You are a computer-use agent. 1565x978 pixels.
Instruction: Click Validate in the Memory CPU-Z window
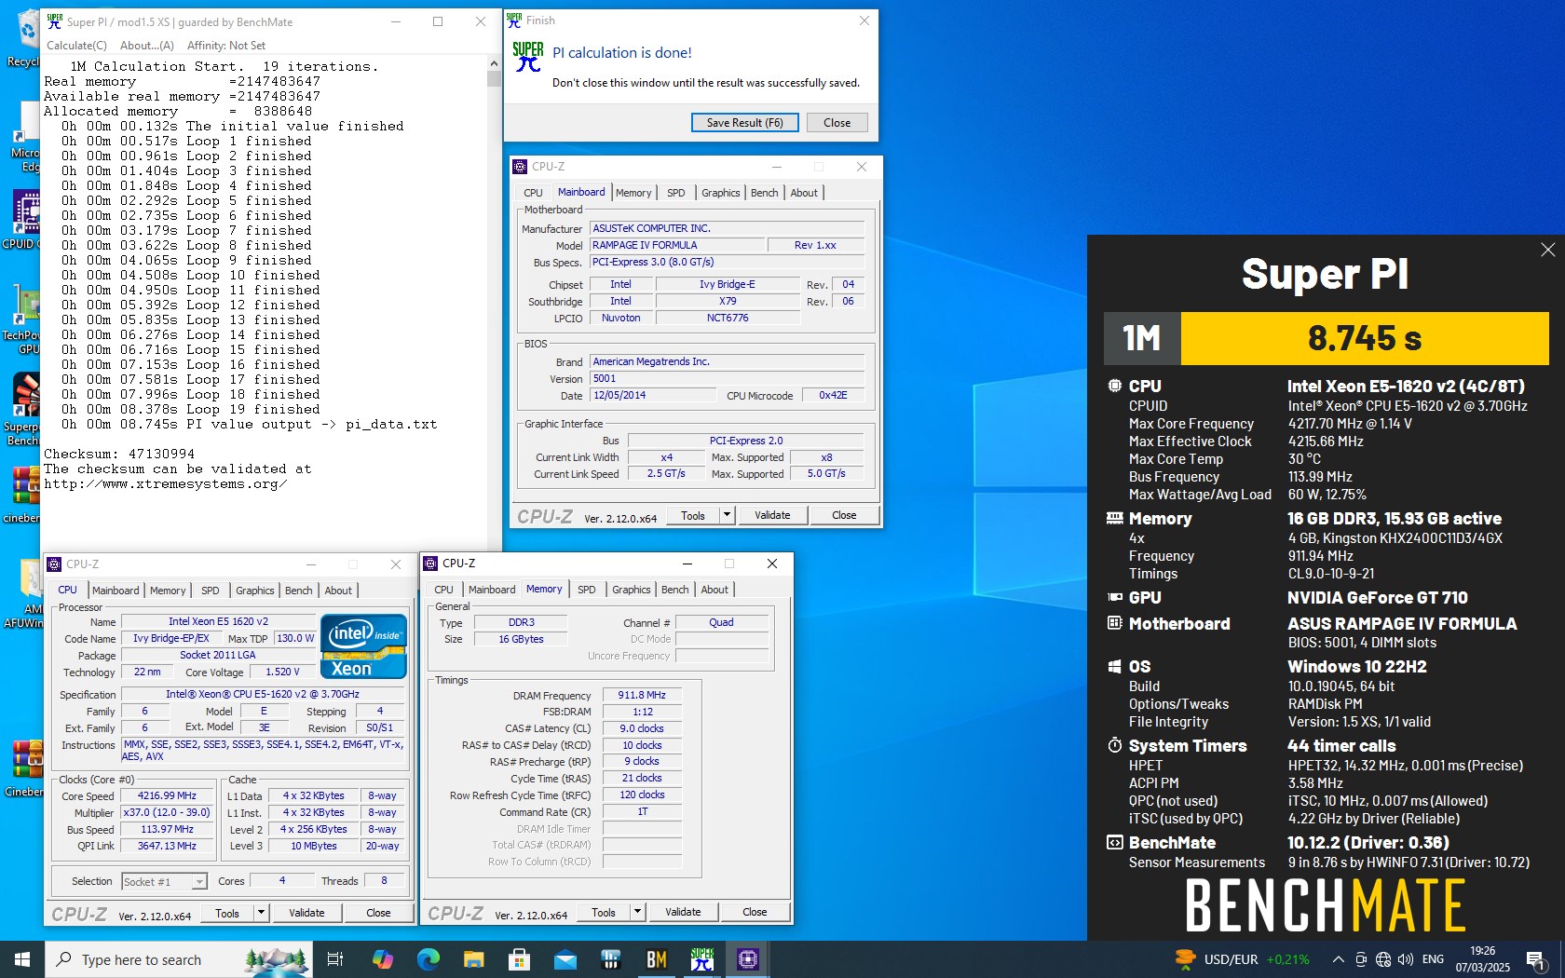point(683,912)
